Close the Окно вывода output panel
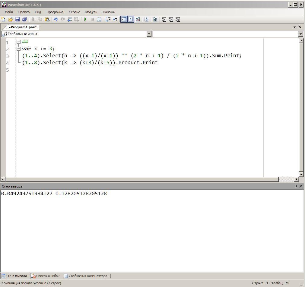Viewport: 305px width, 287px height. pyautogui.click(x=301, y=186)
